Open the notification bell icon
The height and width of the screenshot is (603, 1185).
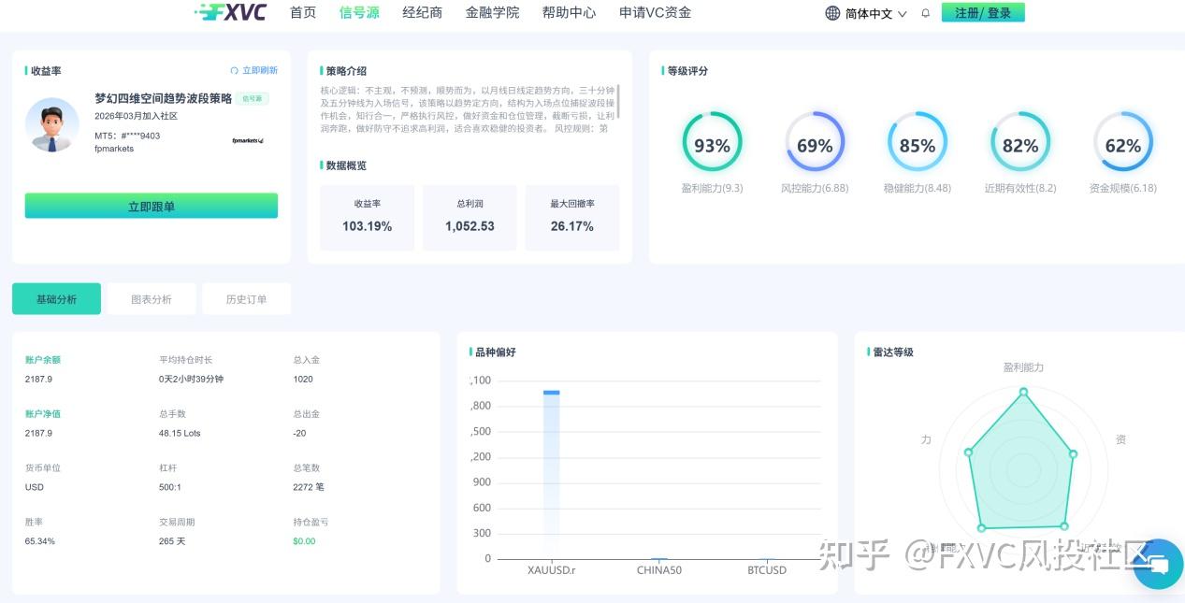point(925,13)
